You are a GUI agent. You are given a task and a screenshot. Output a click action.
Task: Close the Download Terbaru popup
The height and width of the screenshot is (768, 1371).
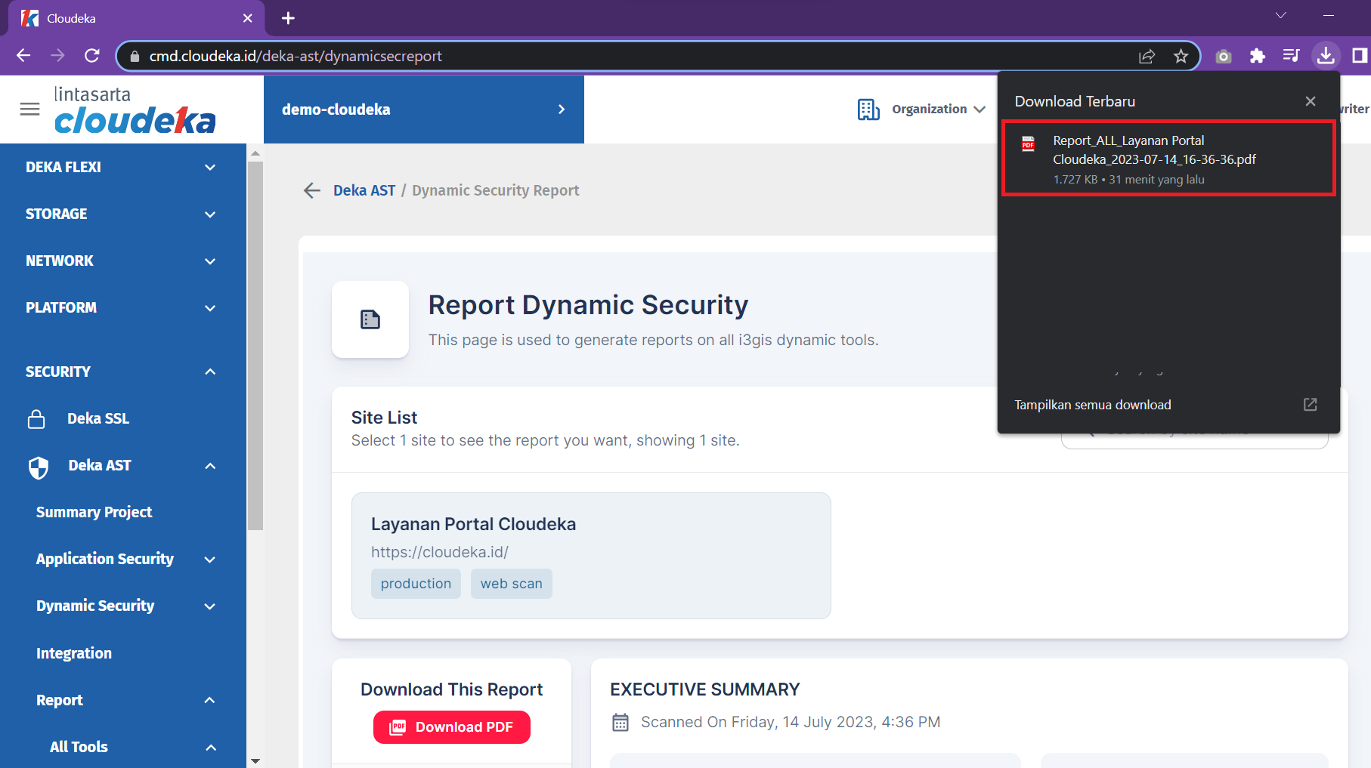click(1311, 101)
